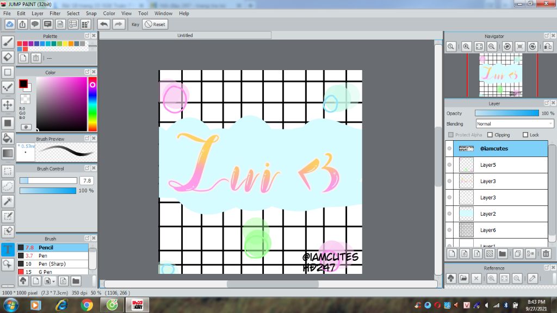Click the fit-to-window icon in Navigator
Viewport: 557px width, 313px height.
(479, 47)
